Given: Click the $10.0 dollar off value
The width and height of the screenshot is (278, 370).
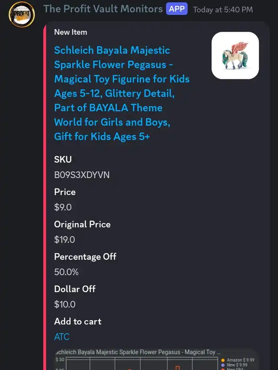Looking at the screenshot, I should [65, 305].
